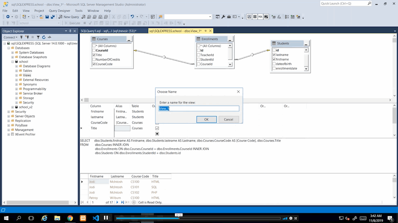Check the Students dateofbirth checkbox
Image resolution: width=398 pixels, height=223 pixels.
274,64
